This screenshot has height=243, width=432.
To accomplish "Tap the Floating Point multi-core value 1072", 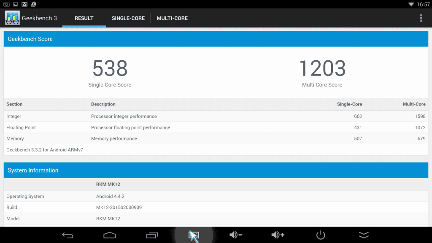I will (420, 127).
